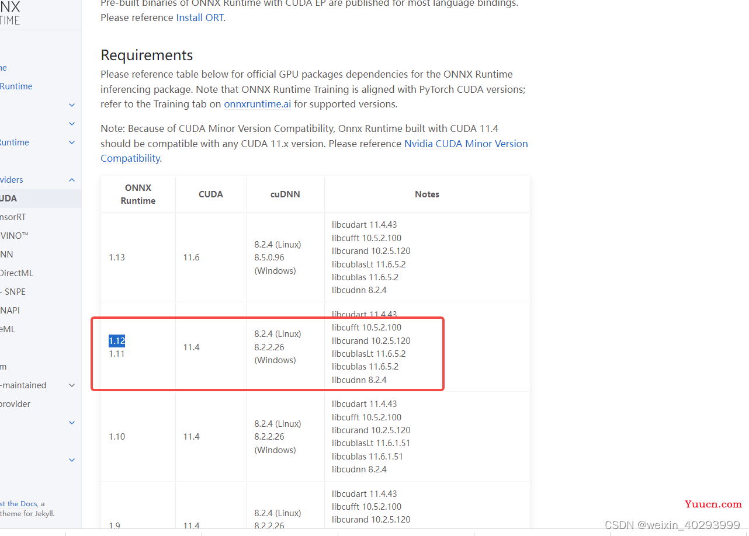This screenshot has width=749, height=536.
Task: Click the 'st the Docs' footer link
Action: (19, 504)
